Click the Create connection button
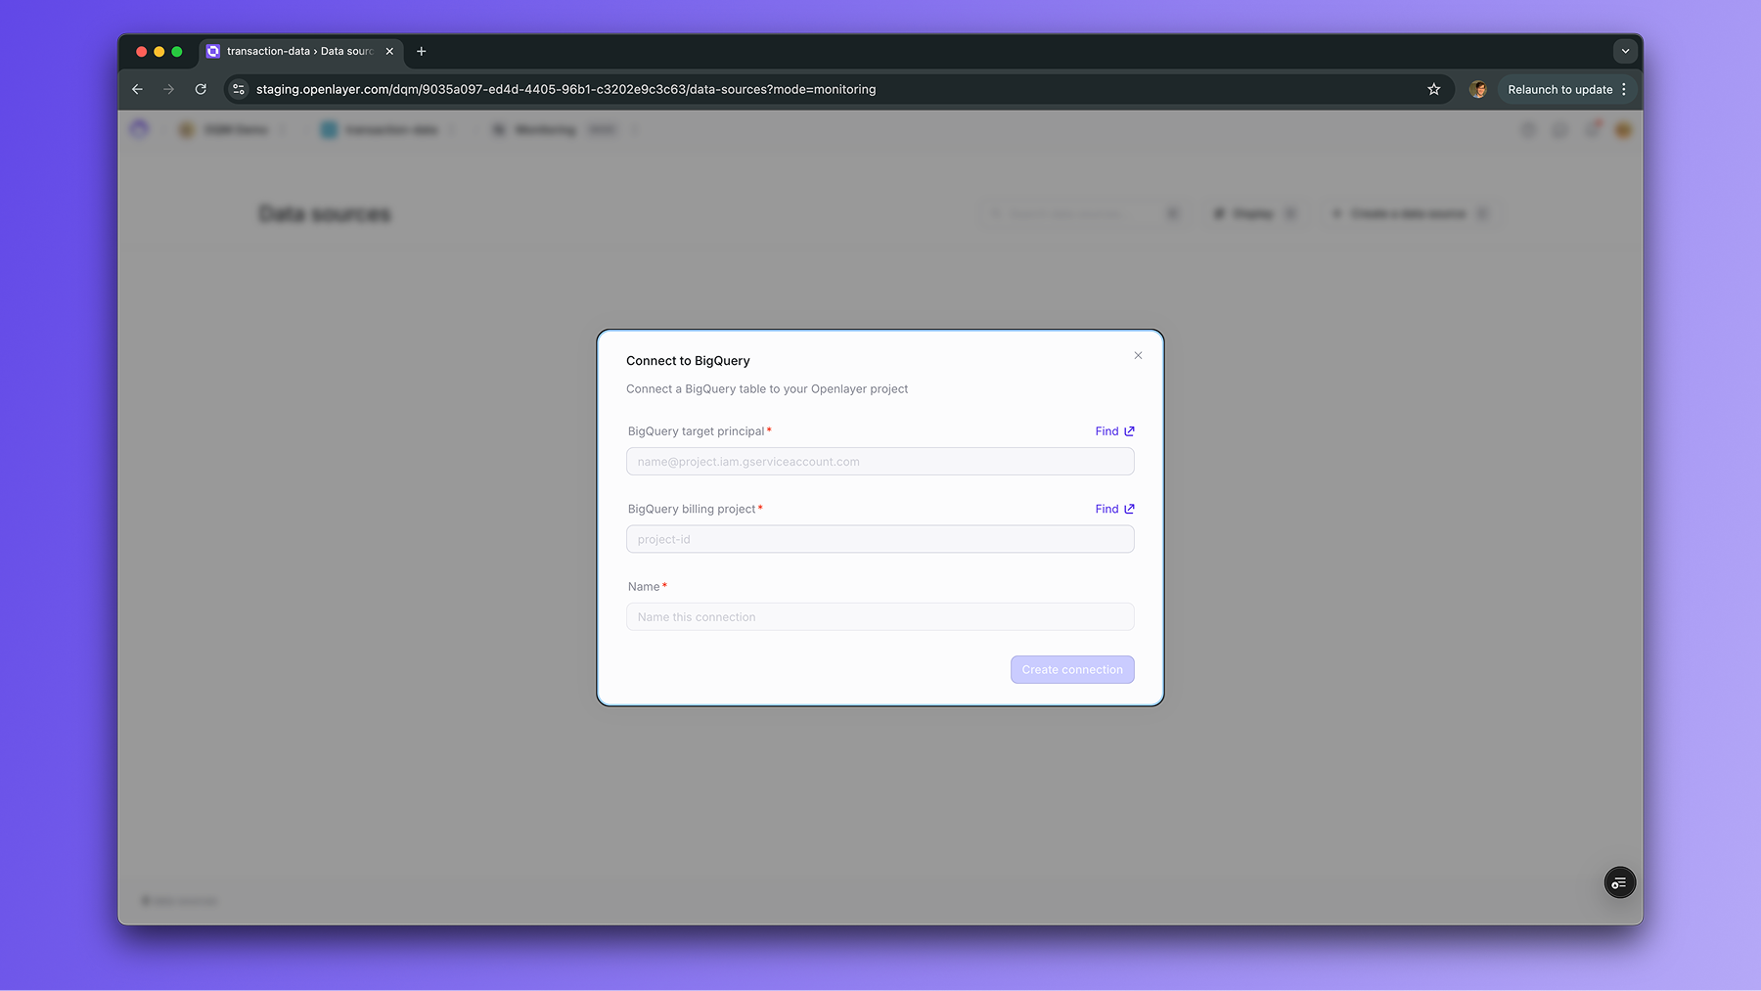 pyautogui.click(x=1072, y=670)
